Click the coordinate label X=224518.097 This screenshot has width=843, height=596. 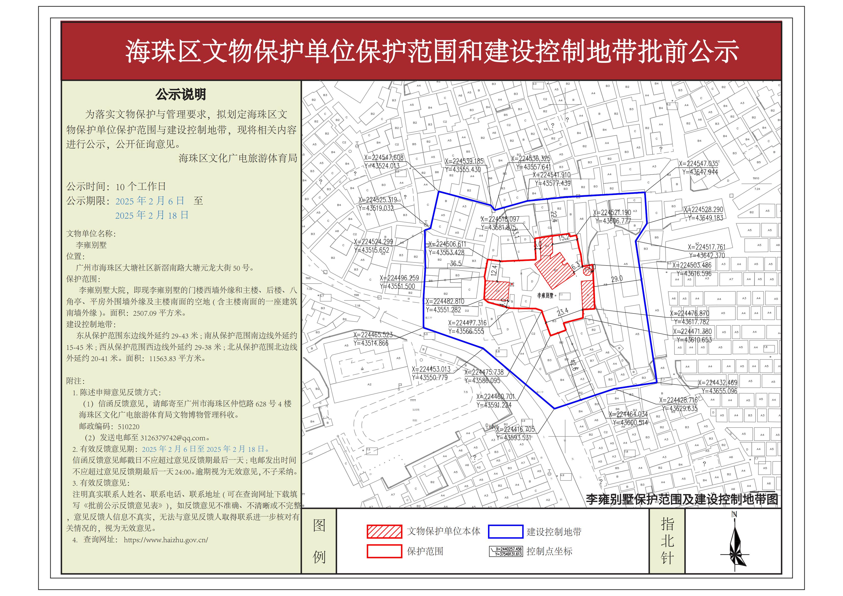coord(500,219)
